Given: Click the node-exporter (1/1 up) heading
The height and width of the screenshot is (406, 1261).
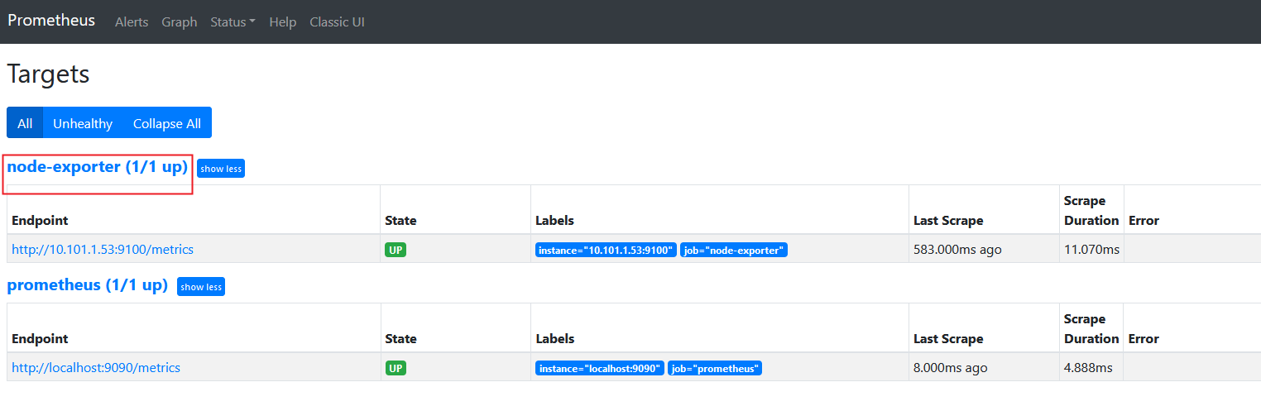Looking at the screenshot, I should [98, 167].
